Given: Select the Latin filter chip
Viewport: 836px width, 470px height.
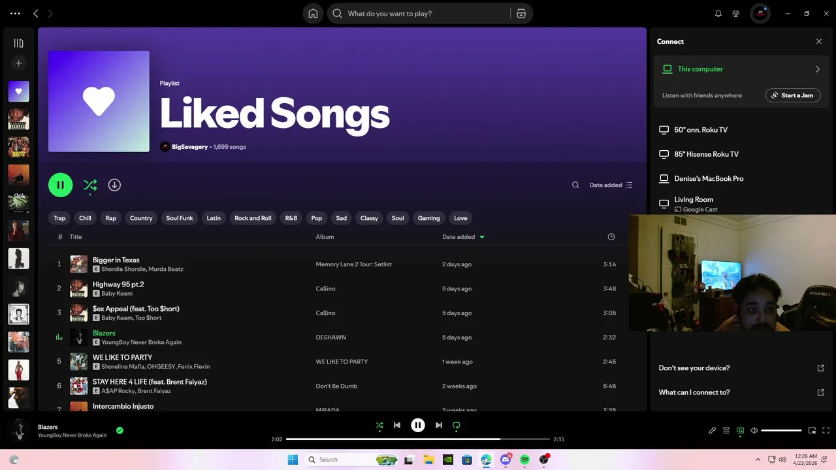Looking at the screenshot, I should point(214,218).
